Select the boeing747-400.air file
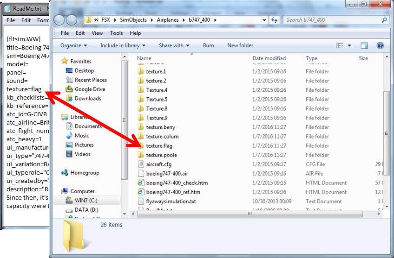 click(163, 173)
